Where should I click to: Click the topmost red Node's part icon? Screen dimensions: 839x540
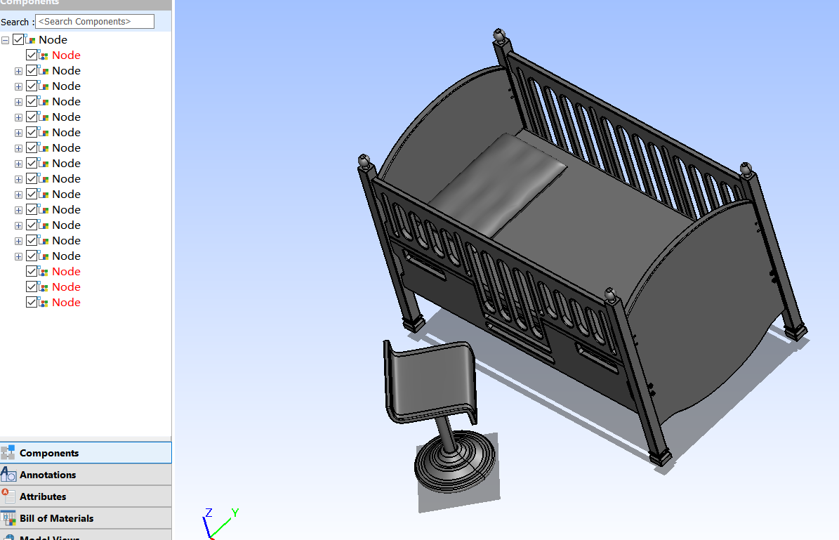click(44, 55)
